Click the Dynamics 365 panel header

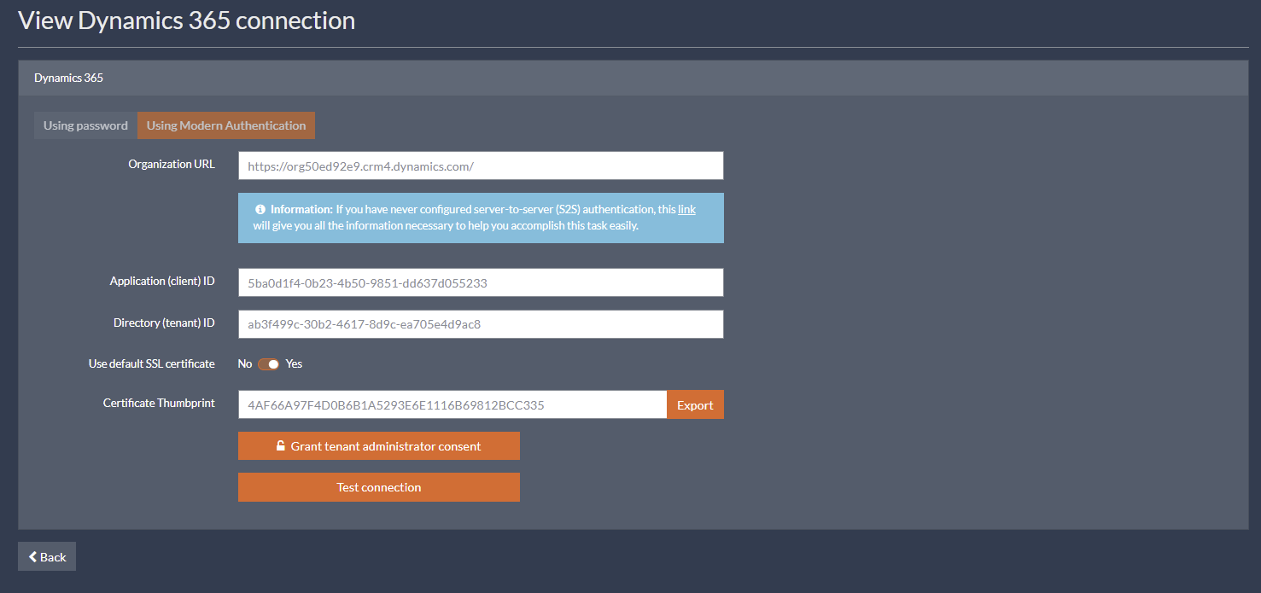(x=633, y=78)
